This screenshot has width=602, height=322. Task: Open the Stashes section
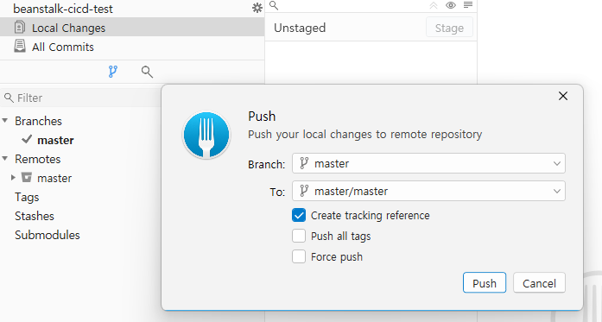[35, 216]
